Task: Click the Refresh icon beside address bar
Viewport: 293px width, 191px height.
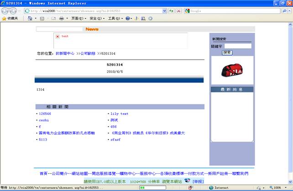Action: [x=170, y=10]
